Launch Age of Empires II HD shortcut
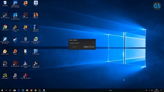Screen dimensions: 164x92 [x=26, y=64]
